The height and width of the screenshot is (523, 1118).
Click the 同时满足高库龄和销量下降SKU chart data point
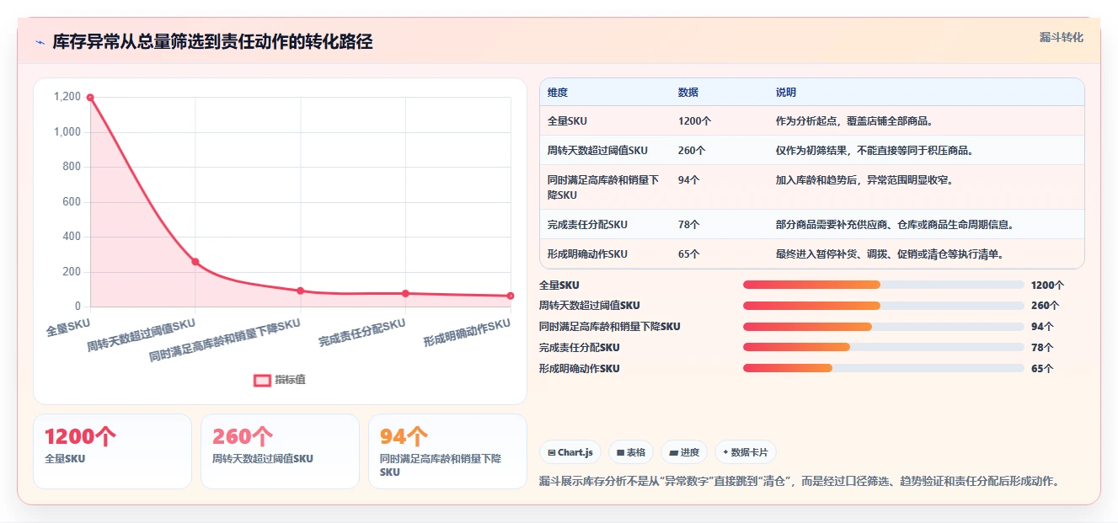coord(300,291)
